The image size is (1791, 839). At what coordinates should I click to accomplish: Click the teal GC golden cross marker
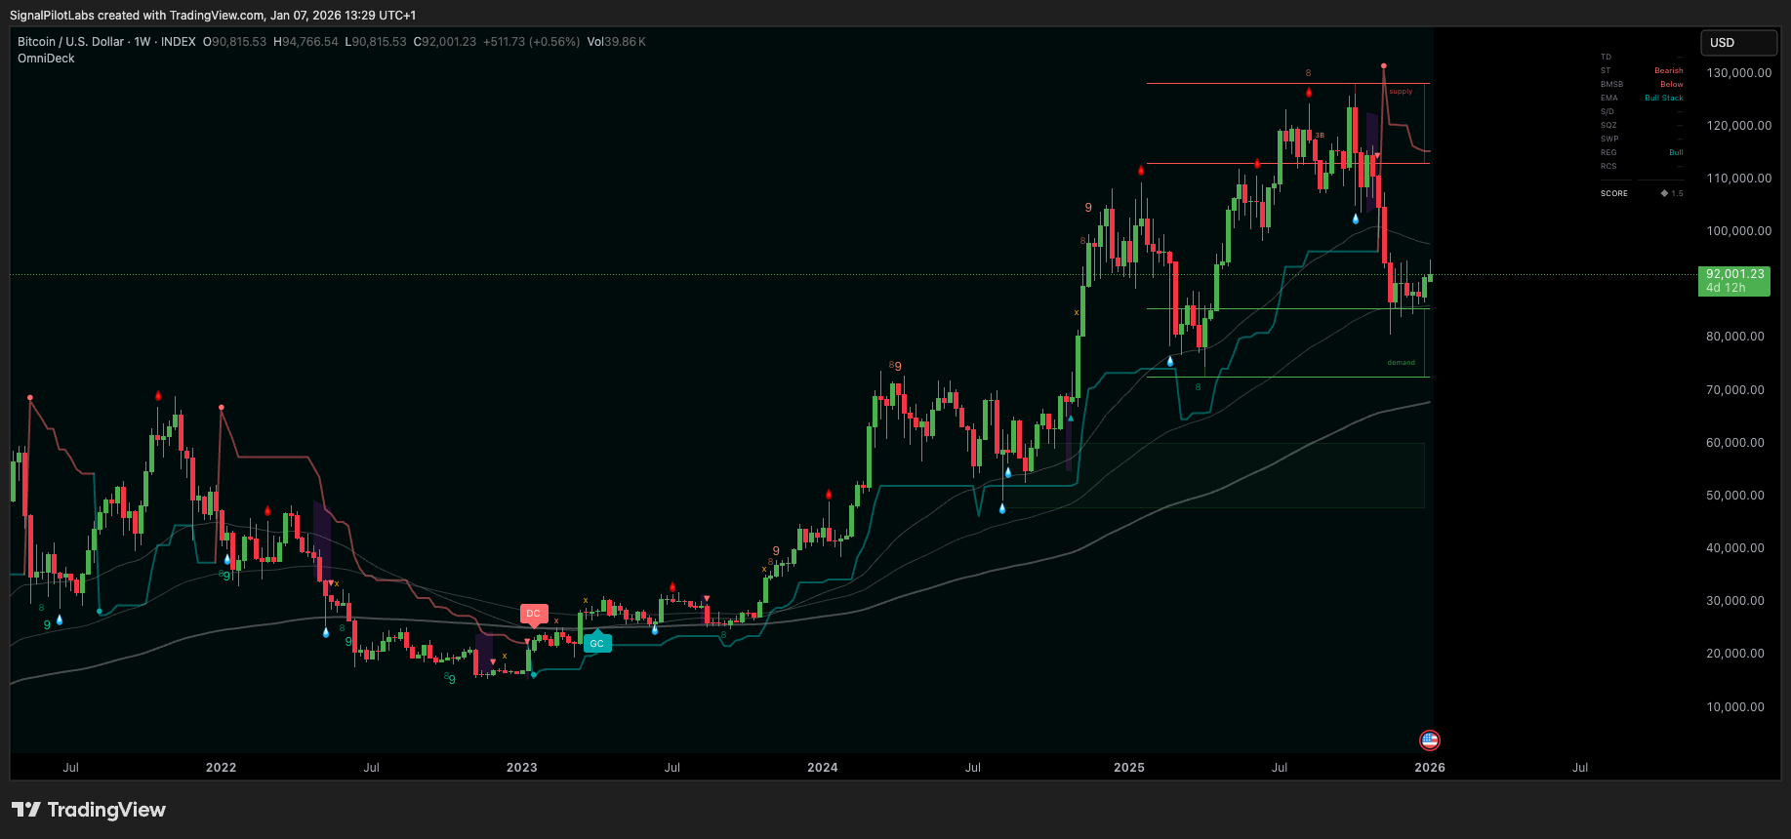596,643
